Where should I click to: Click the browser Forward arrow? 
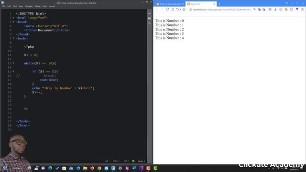[x=162, y=10]
